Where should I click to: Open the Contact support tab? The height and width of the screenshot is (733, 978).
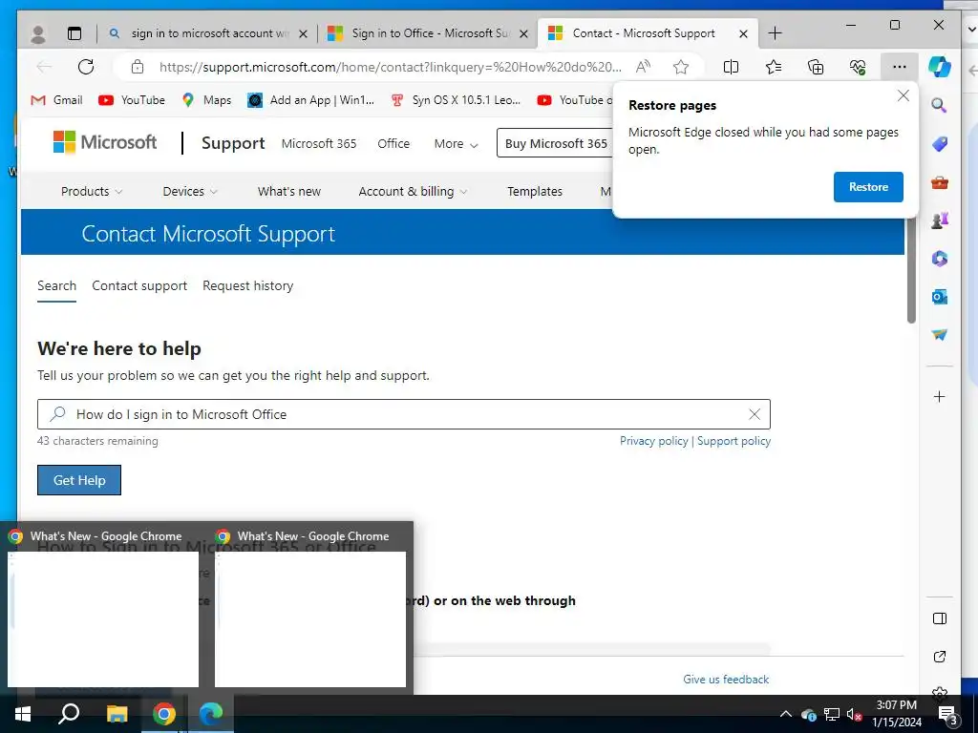pos(139,286)
